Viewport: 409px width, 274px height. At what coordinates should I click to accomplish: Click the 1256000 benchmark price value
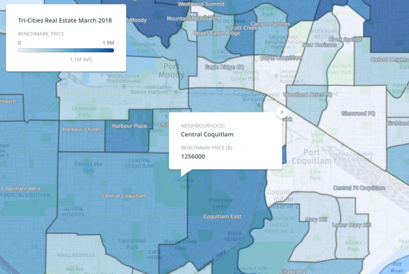[193, 157]
